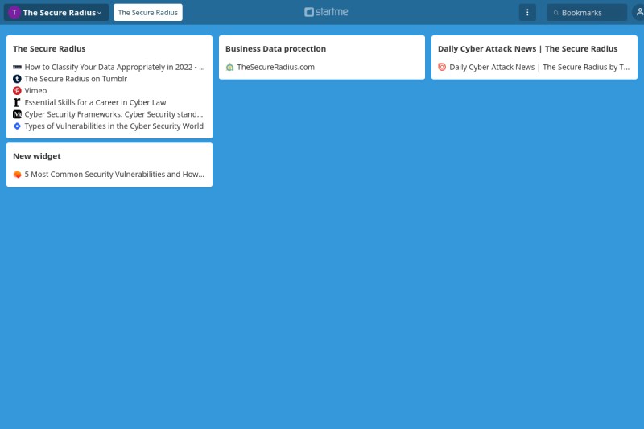Viewport: 644px width, 429px height.
Task: Click the New widget title
Action: [x=37, y=156]
